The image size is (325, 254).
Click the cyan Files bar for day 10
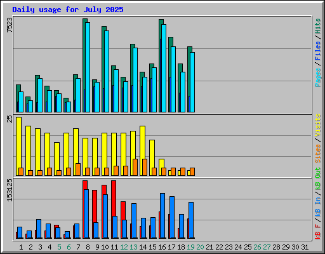point(107,71)
